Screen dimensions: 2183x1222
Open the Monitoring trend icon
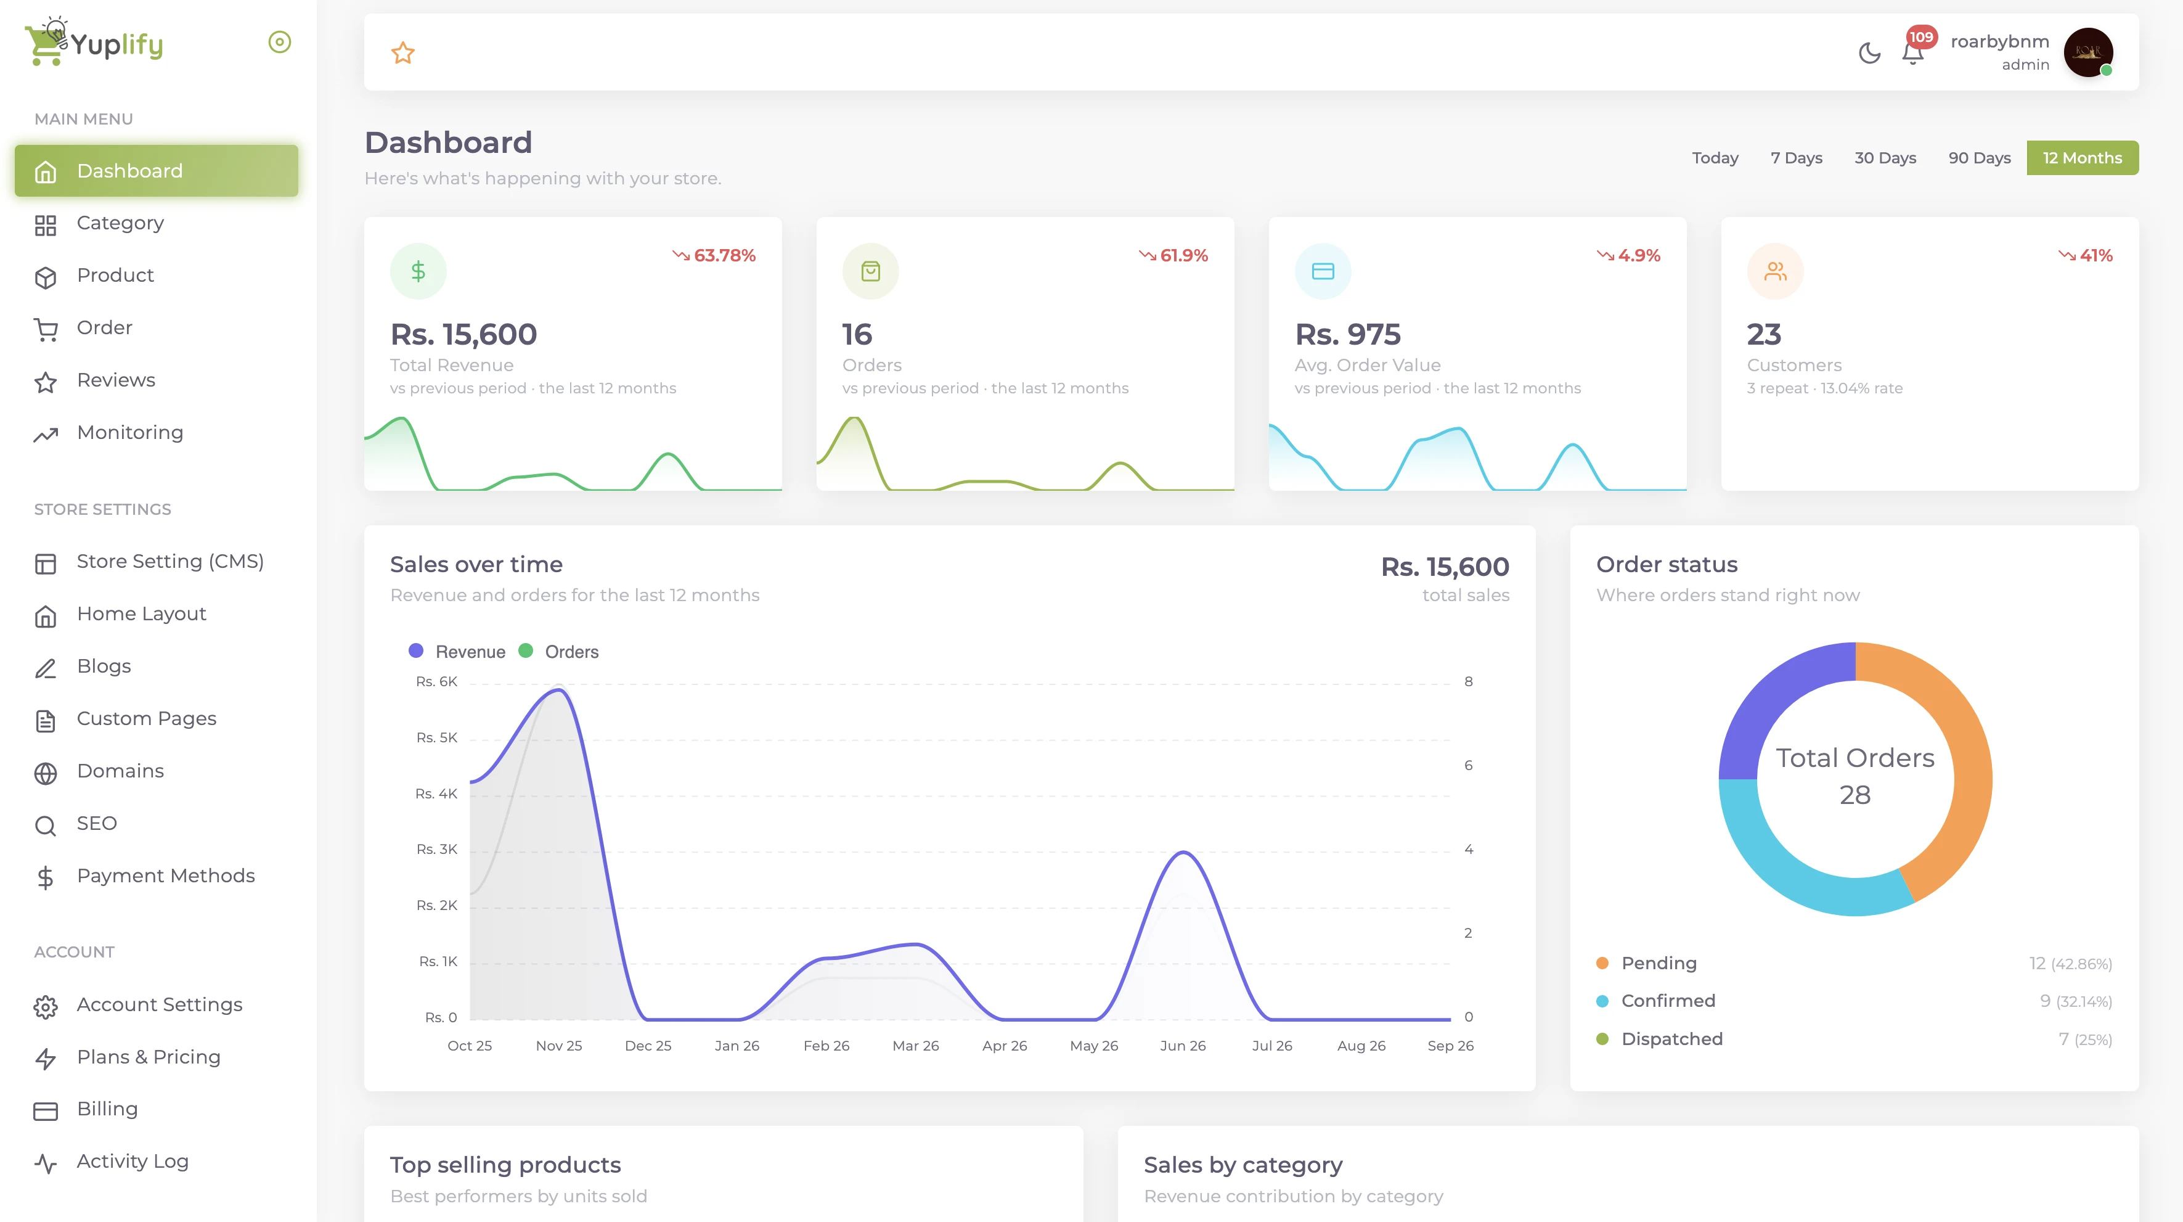[x=46, y=434]
